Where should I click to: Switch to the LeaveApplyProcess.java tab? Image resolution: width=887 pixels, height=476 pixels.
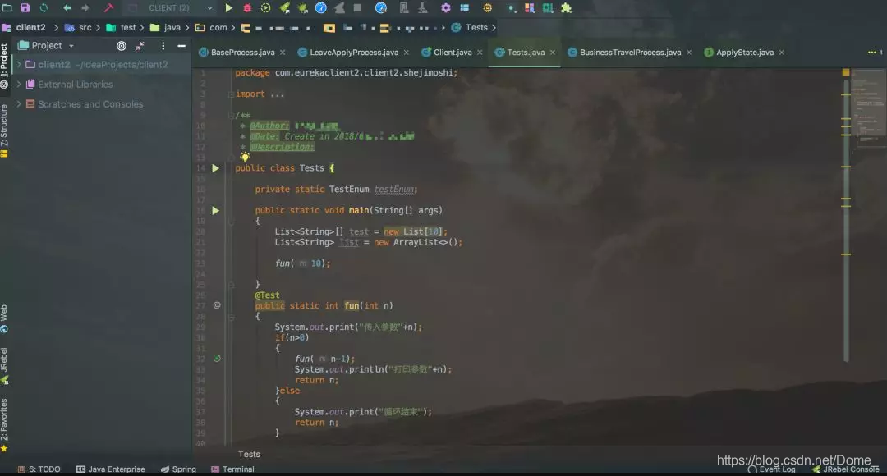354,53
